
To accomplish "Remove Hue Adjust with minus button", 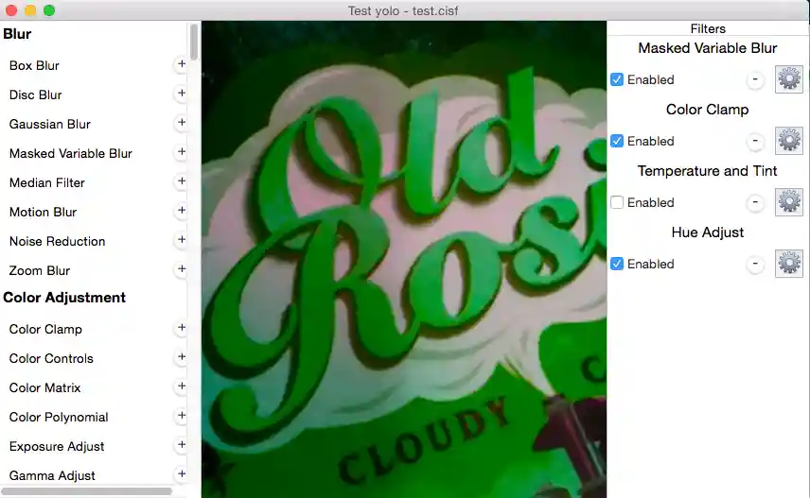I will coord(755,265).
